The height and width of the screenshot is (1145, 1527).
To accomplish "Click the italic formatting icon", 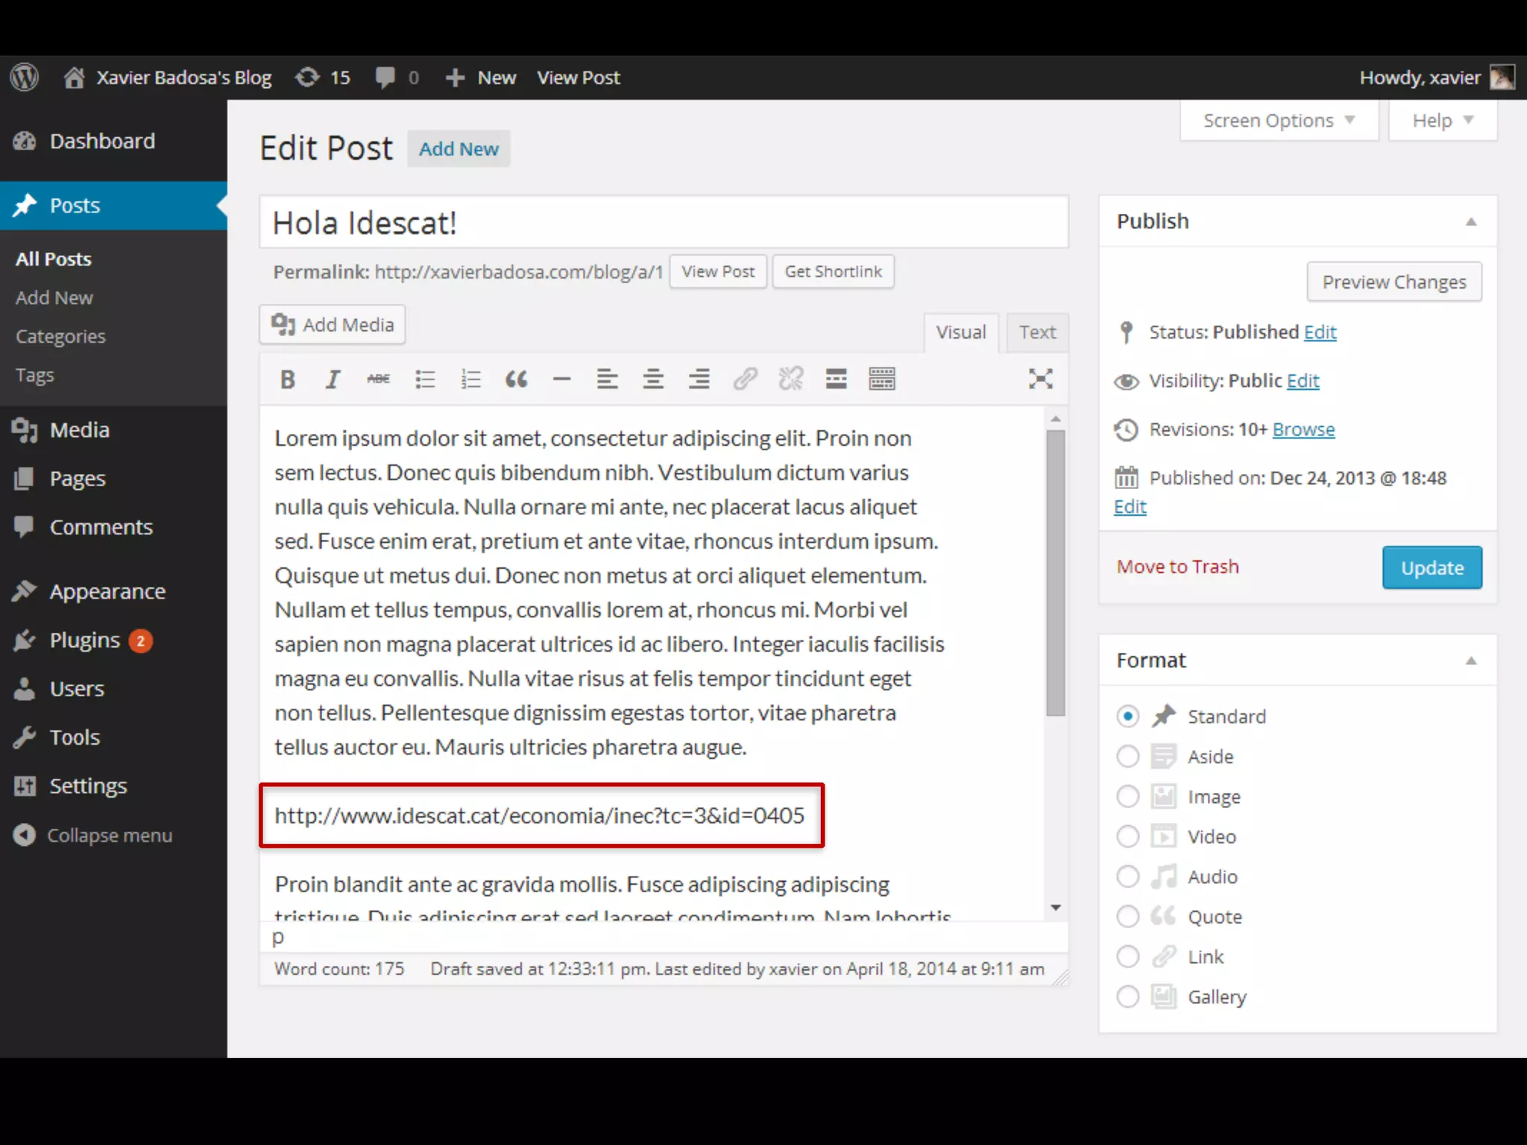I will click(x=333, y=379).
